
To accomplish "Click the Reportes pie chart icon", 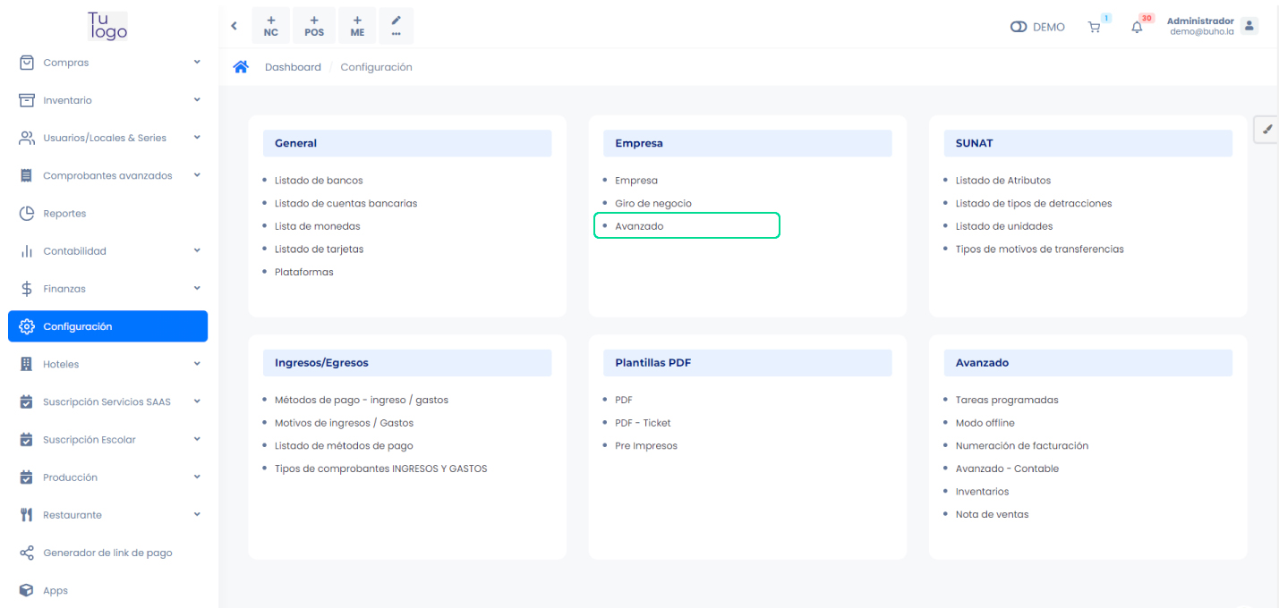I will tap(27, 214).
